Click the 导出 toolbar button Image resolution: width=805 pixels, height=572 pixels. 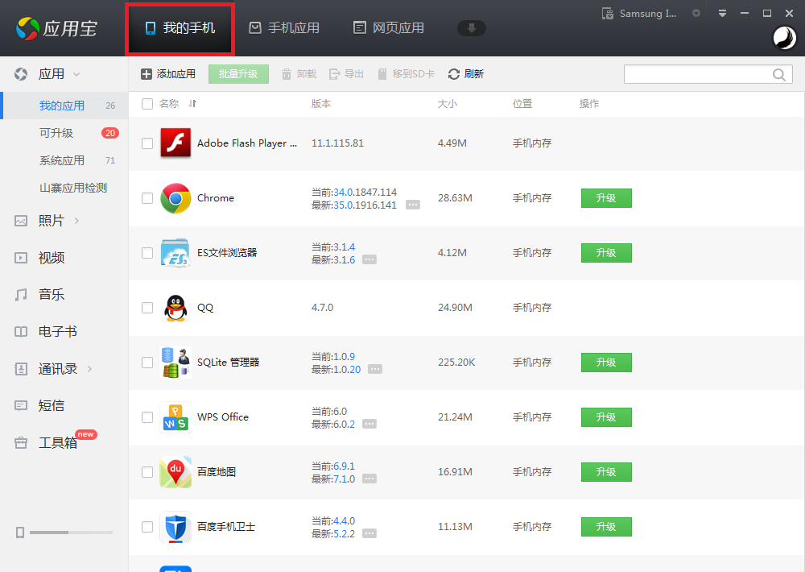click(x=346, y=74)
